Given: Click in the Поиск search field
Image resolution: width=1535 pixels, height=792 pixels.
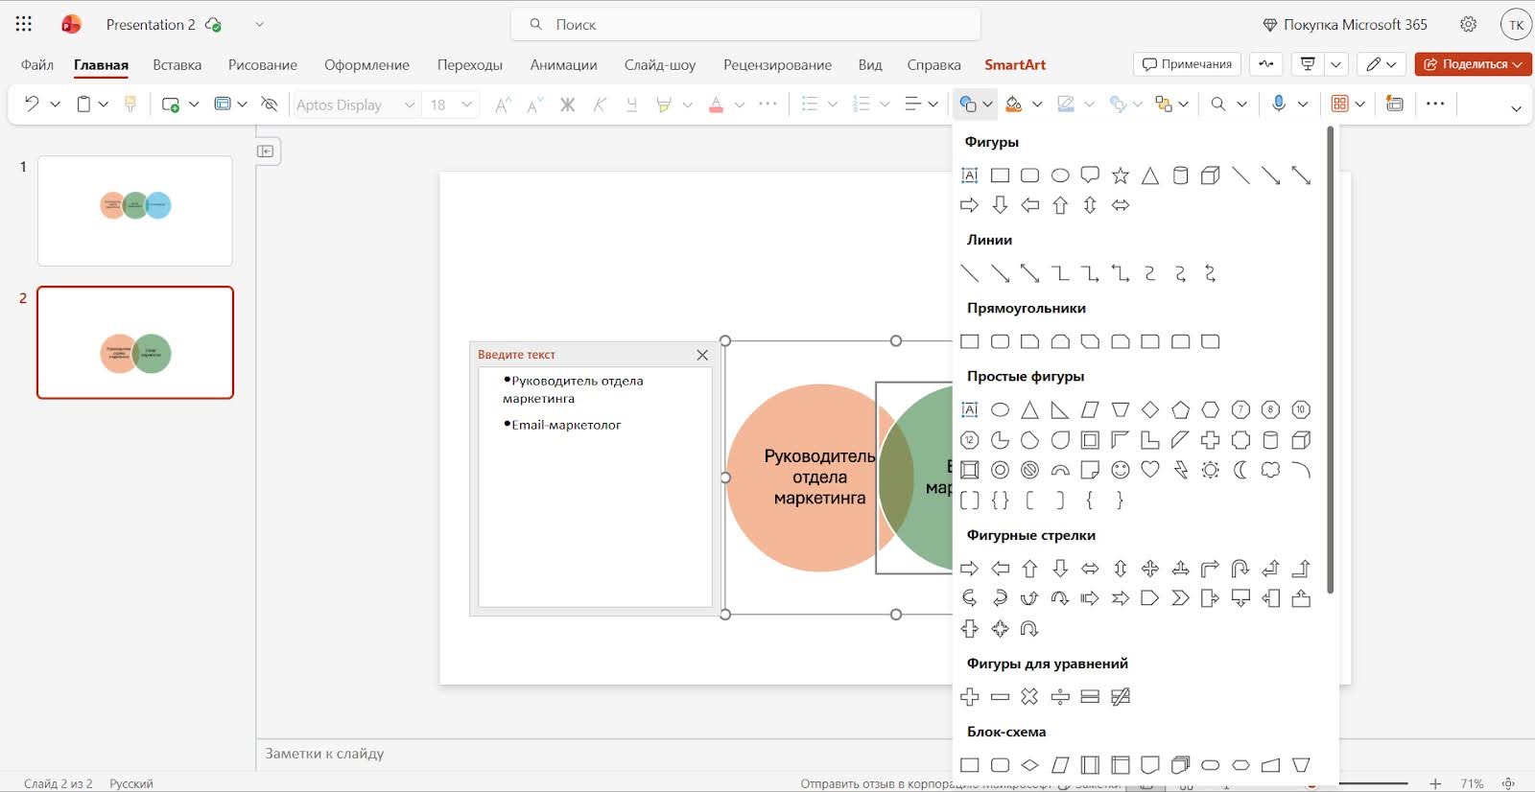Looking at the screenshot, I should 748,25.
